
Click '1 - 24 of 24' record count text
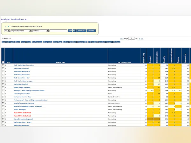point(6,38)
